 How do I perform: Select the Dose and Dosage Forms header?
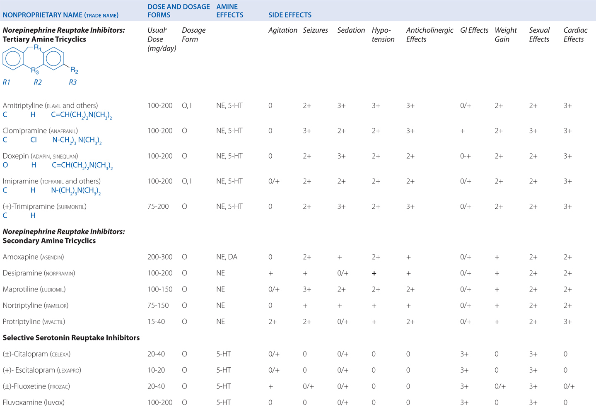178,11
